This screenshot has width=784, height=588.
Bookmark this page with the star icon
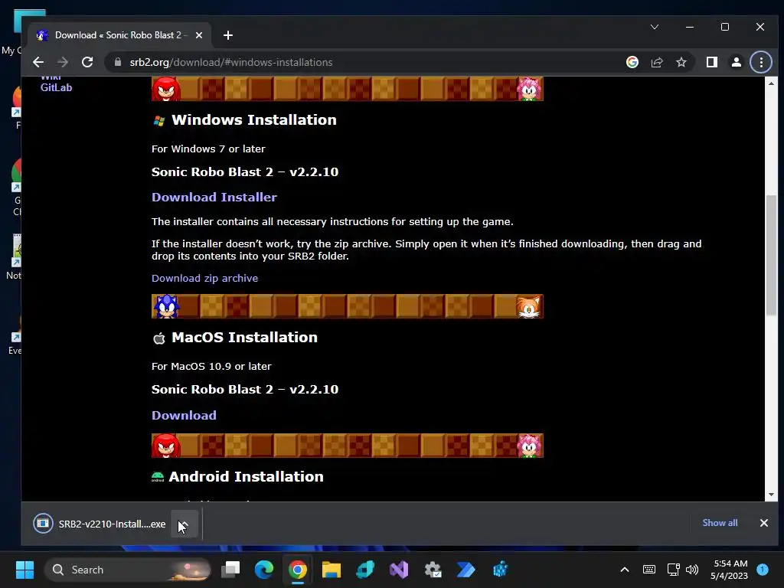coord(681,62)
